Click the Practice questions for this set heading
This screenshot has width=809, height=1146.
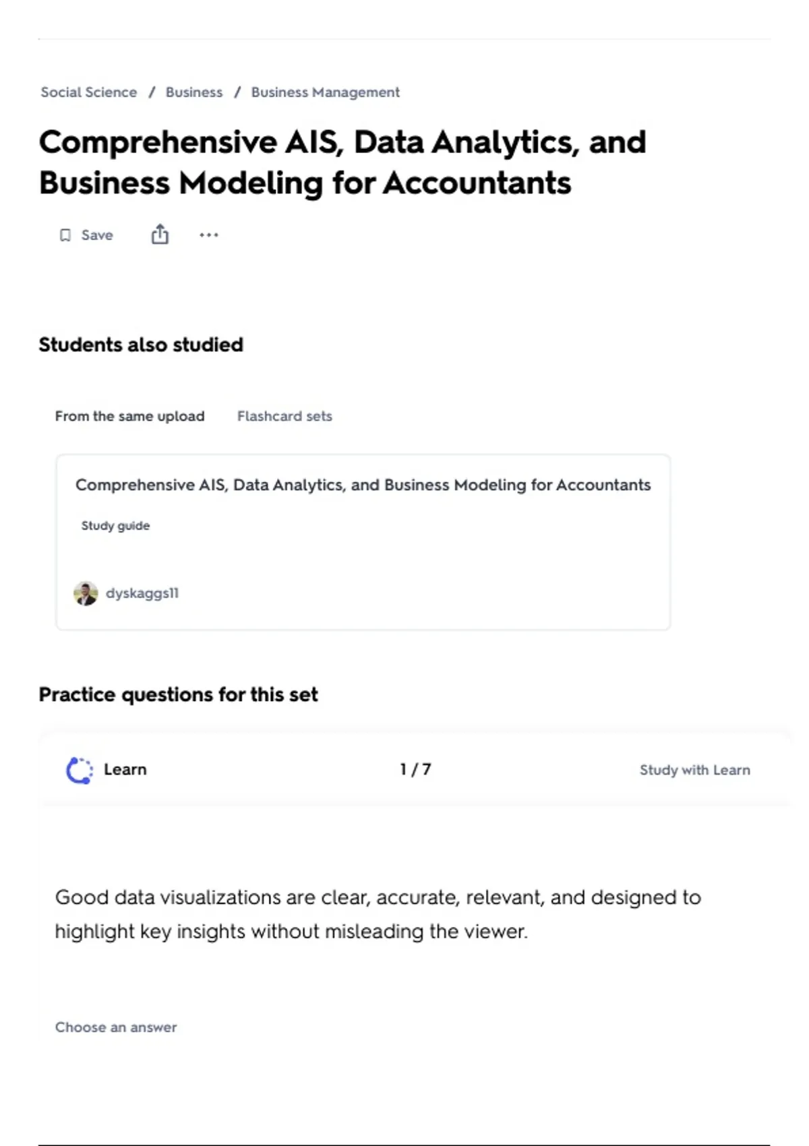click(x=178, y=695)
